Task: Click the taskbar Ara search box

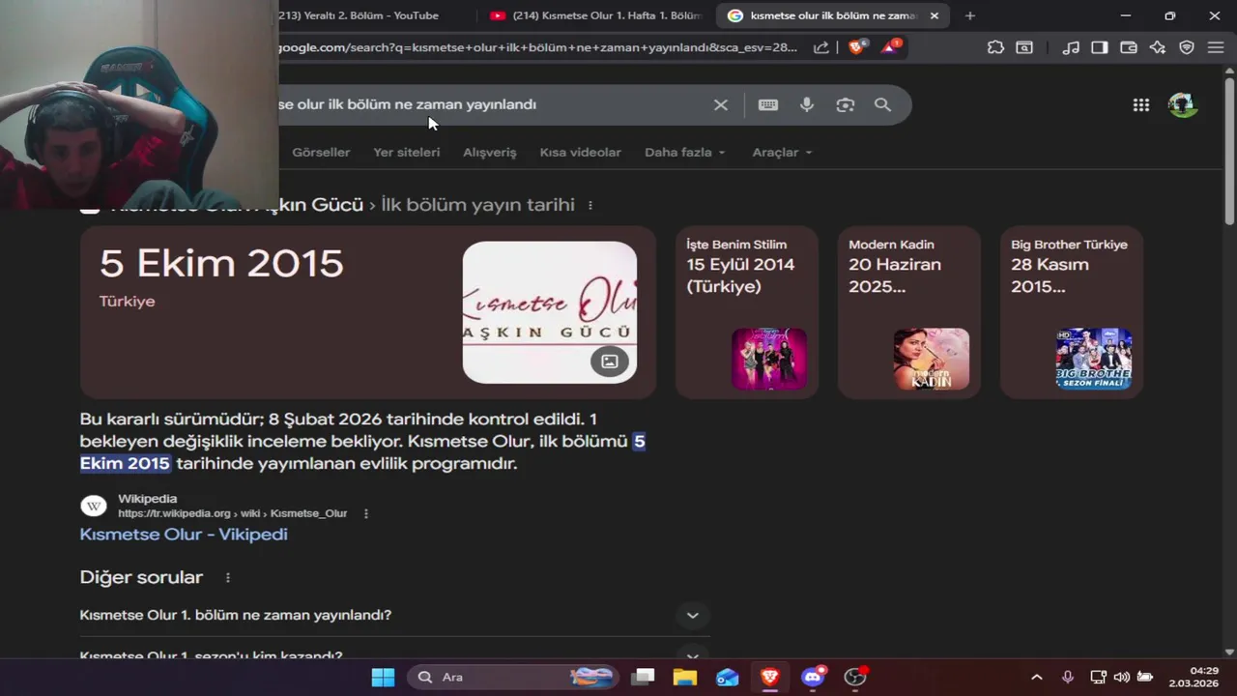Action: [514, 677]
